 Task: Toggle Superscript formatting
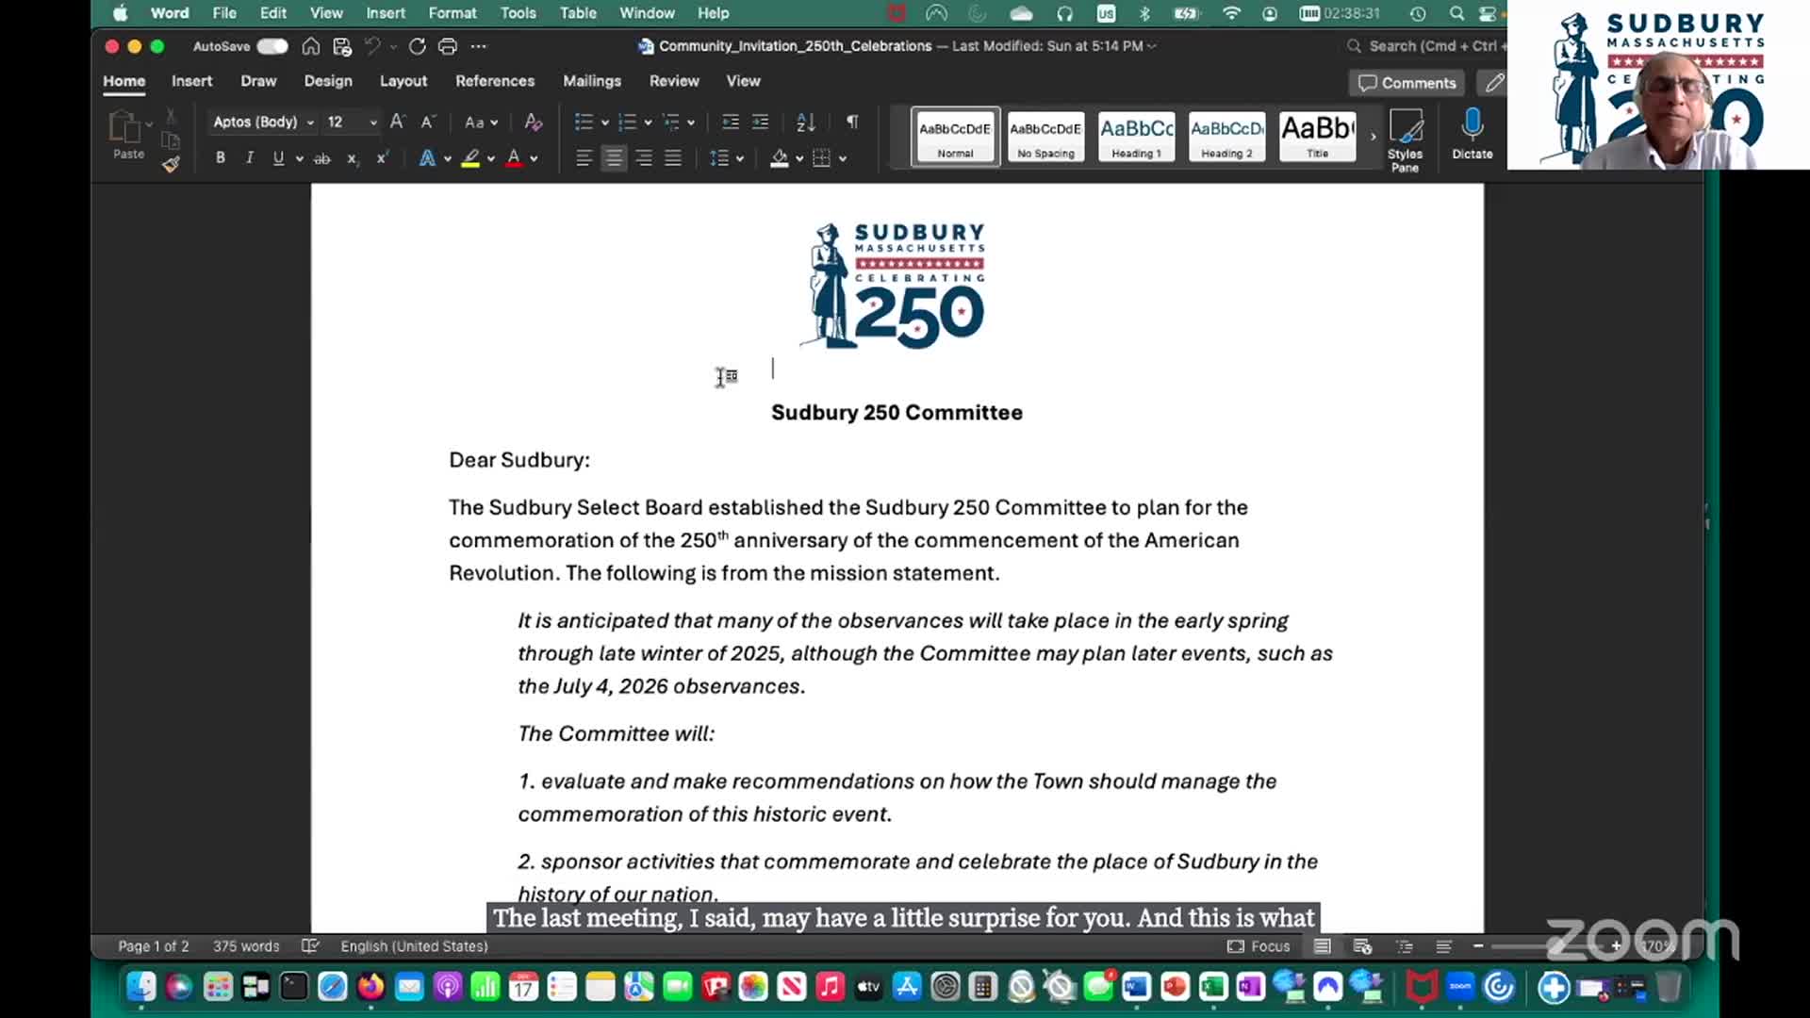pos(382,158)
